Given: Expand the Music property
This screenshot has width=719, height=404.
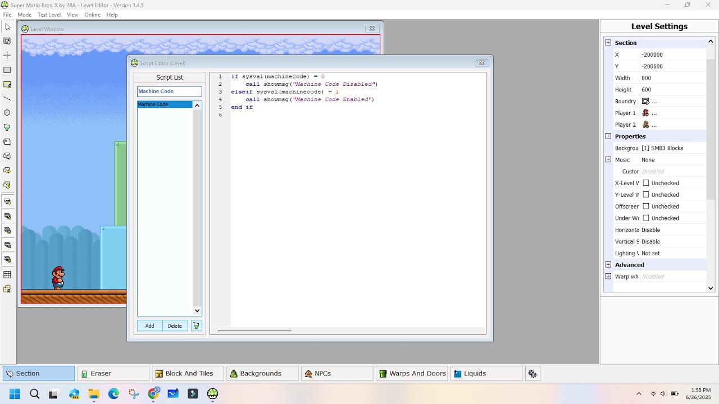Looking at the screenshot, I should (608, 160).
